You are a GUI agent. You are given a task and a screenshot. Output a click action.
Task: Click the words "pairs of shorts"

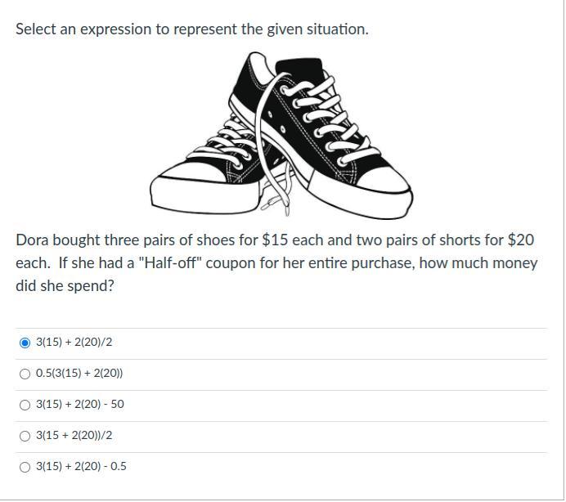[x=440, y=240]
